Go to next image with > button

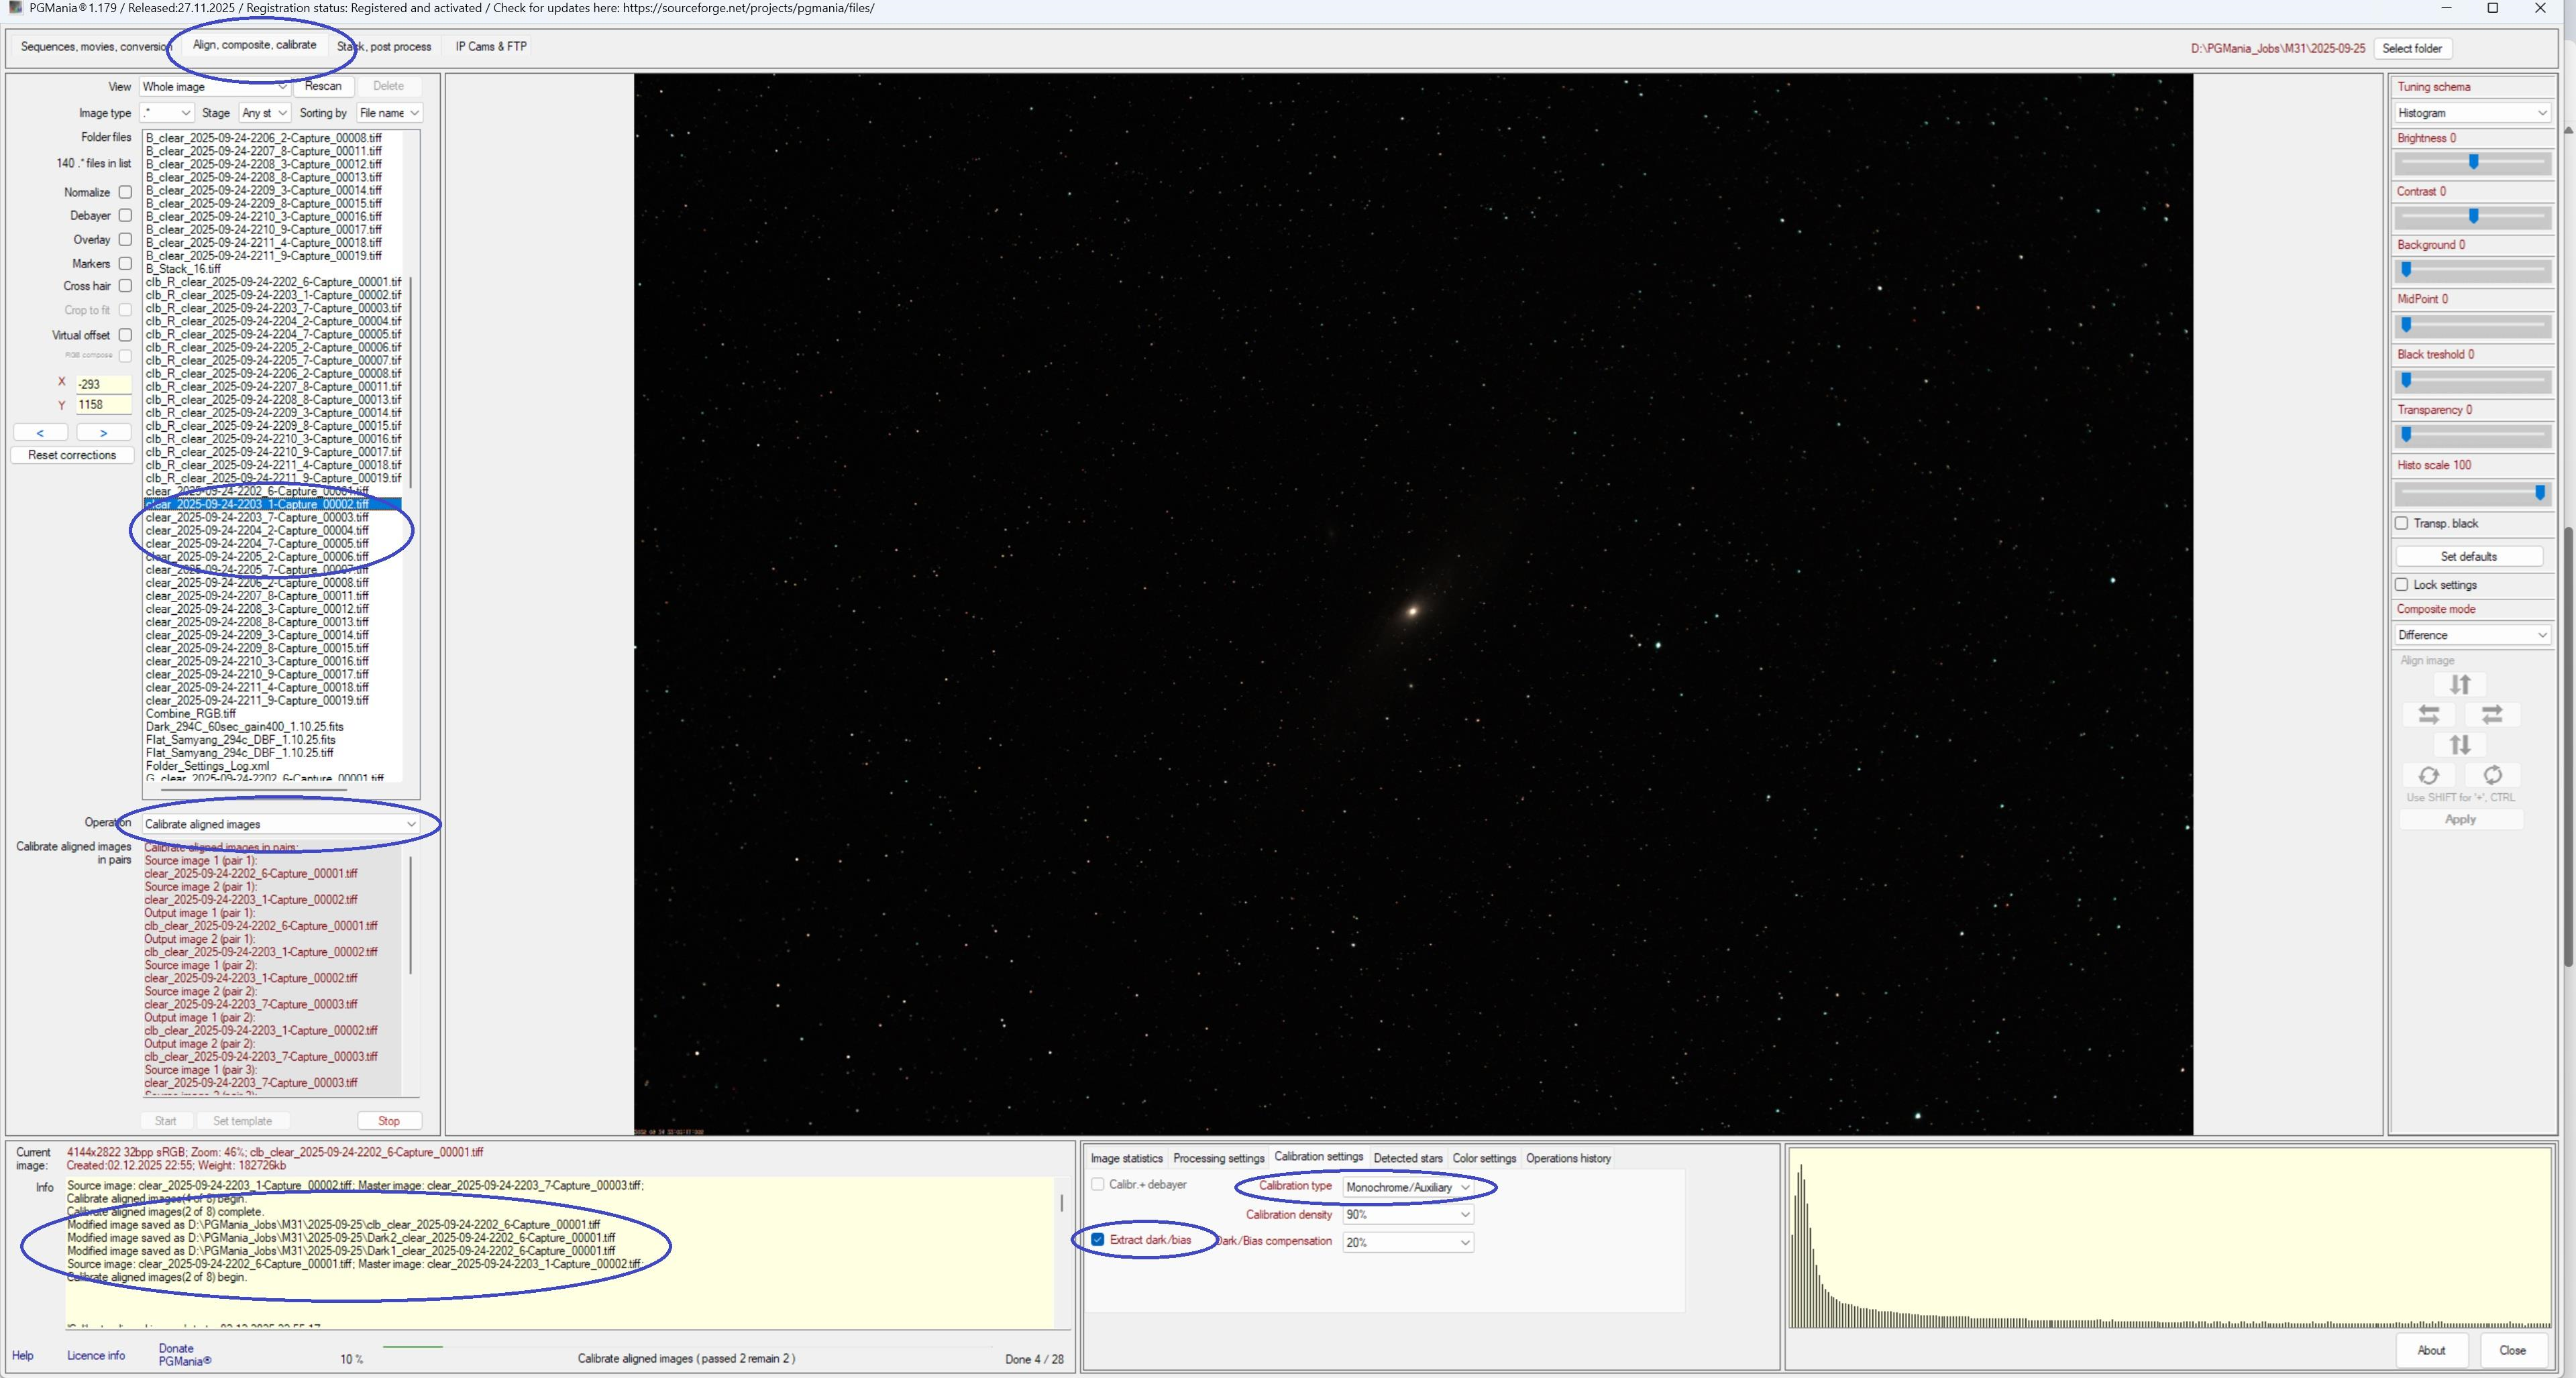point(103,433)
